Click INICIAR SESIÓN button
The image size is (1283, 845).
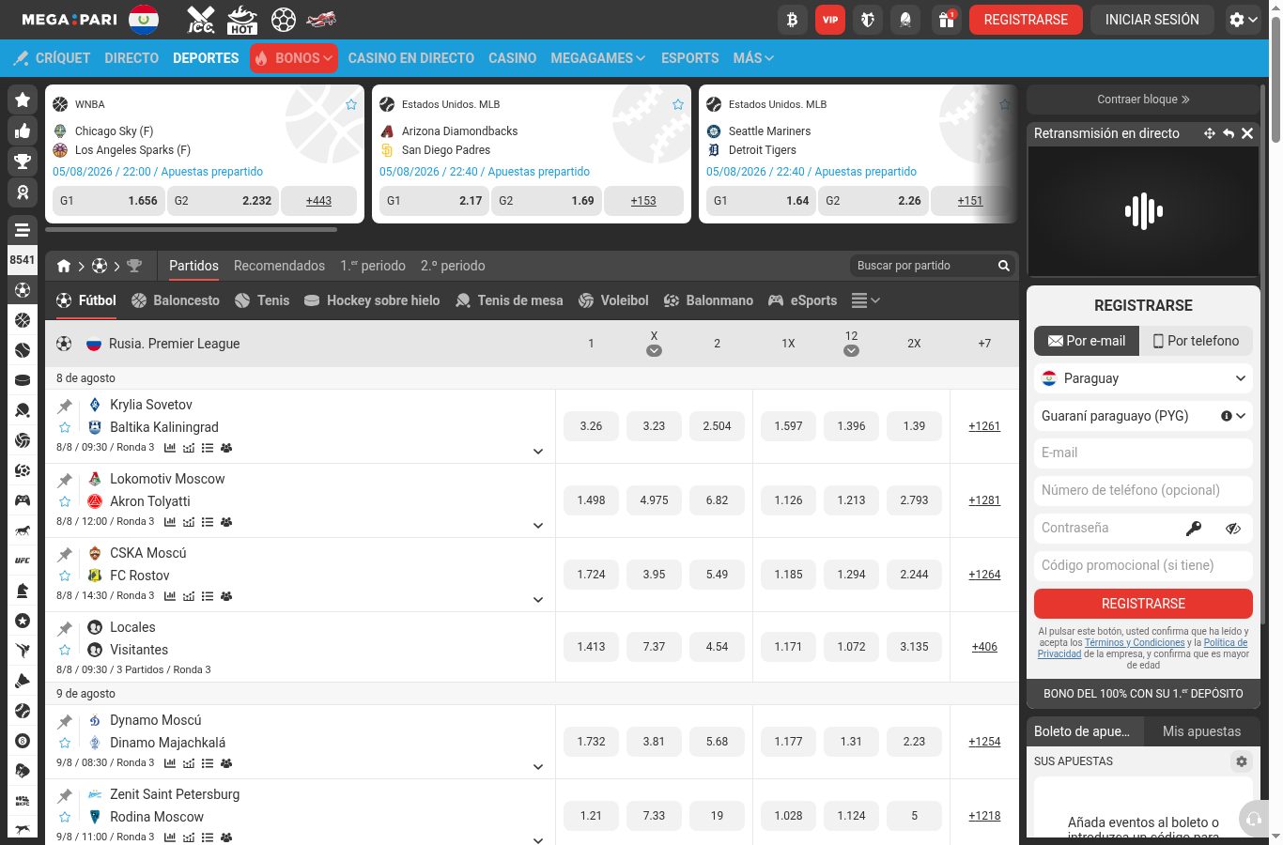(1152, 20)
